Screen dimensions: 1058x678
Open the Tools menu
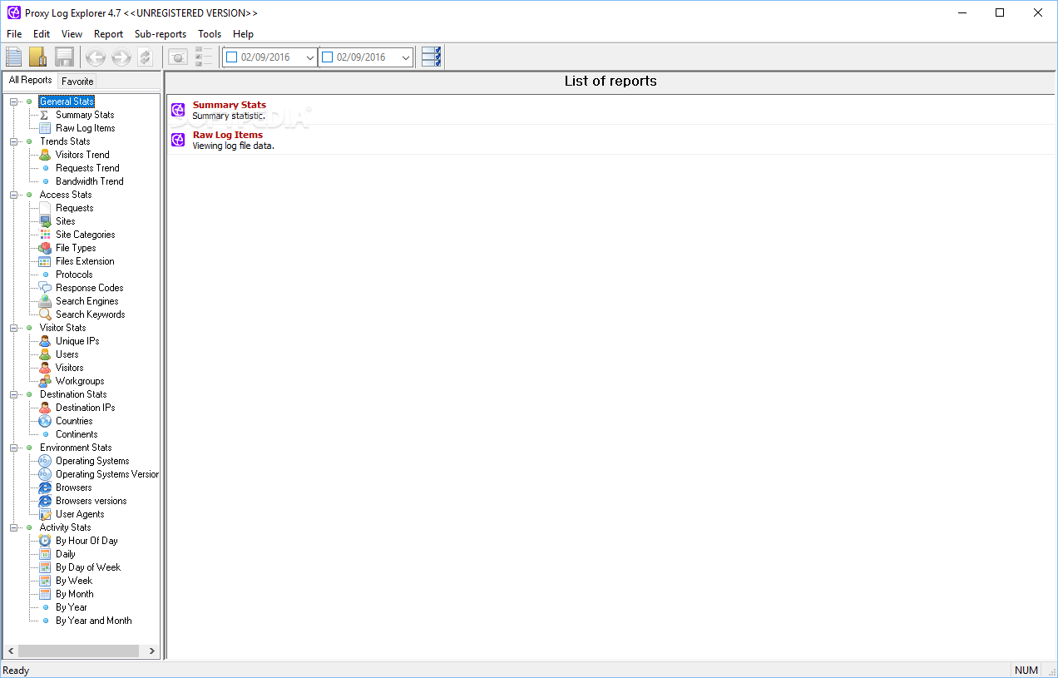coord(210,34)
